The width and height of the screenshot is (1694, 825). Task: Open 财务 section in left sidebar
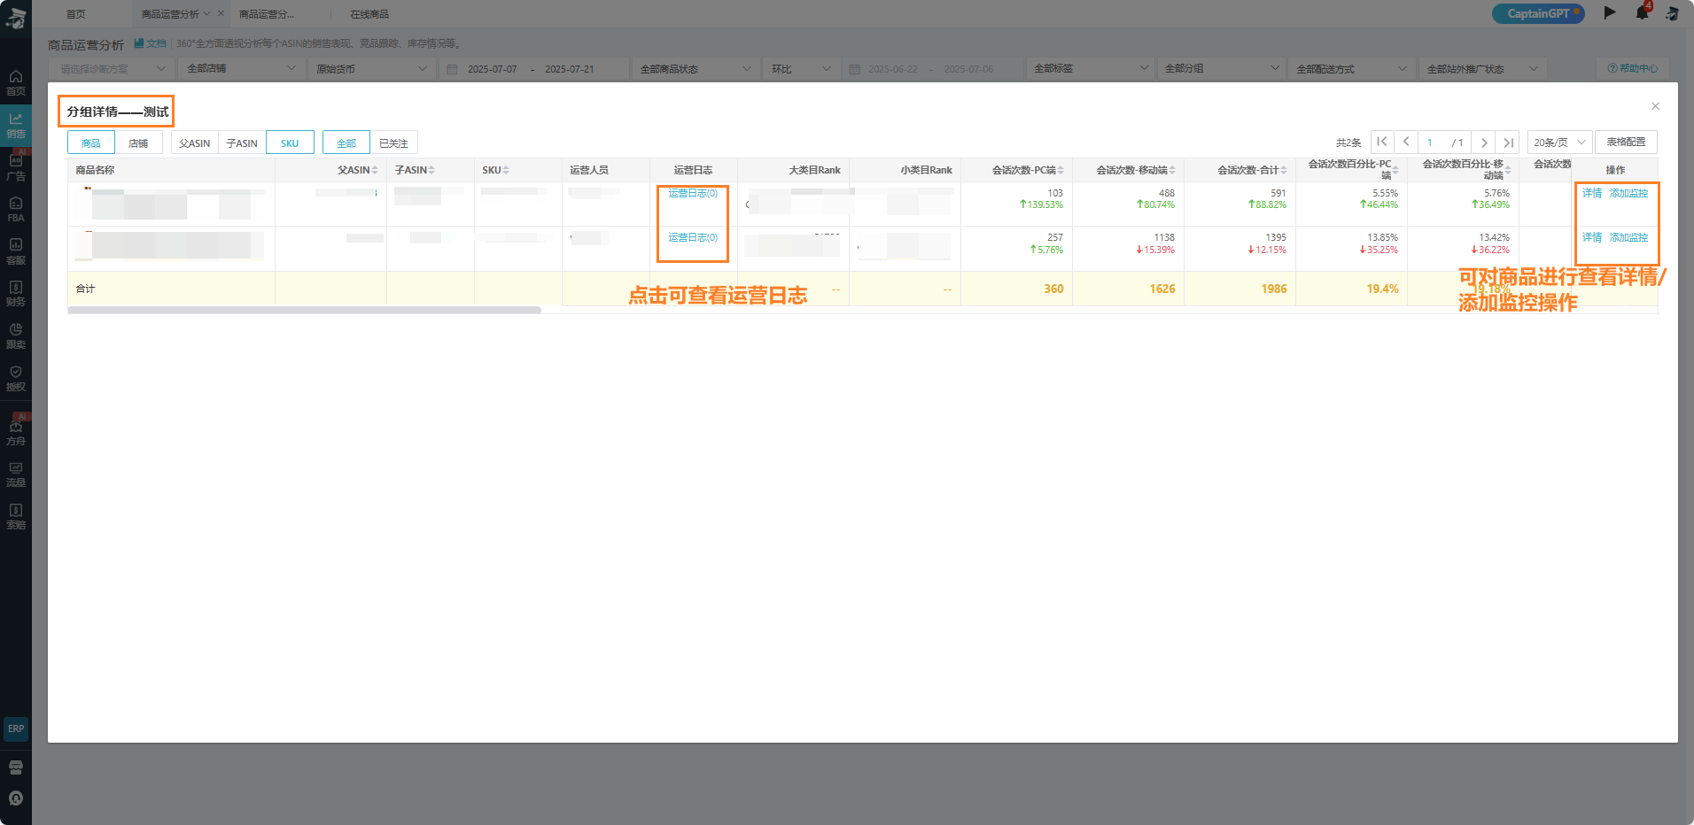tap(16, 294)
